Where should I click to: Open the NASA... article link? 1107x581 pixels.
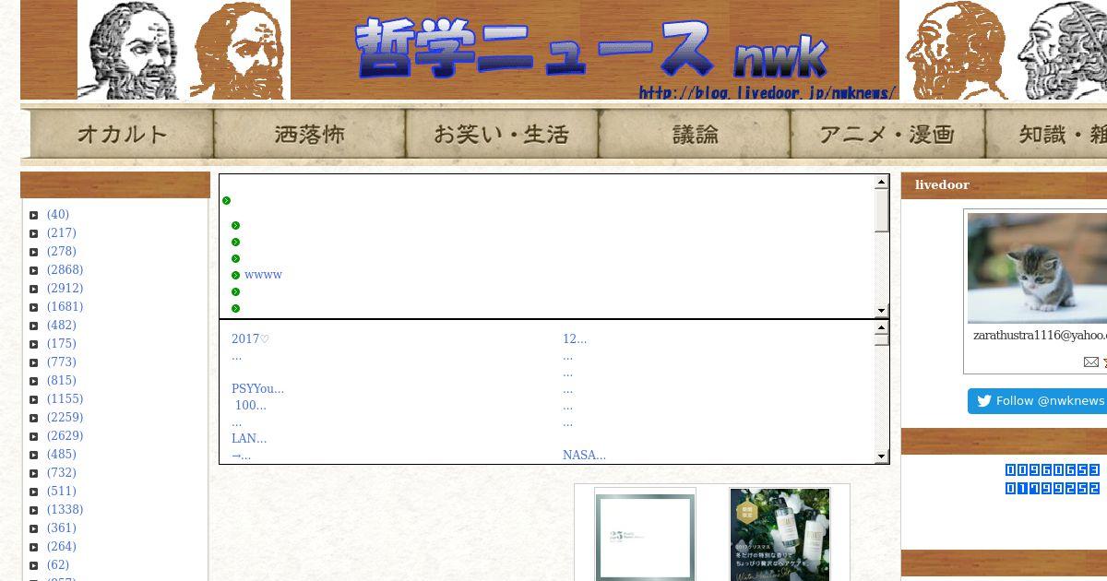point(584,456)
